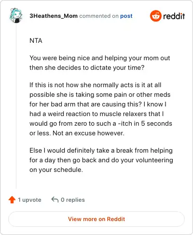Click the line ending "dictate your time?"
This screenshot has height=235, width=193.
87,67
